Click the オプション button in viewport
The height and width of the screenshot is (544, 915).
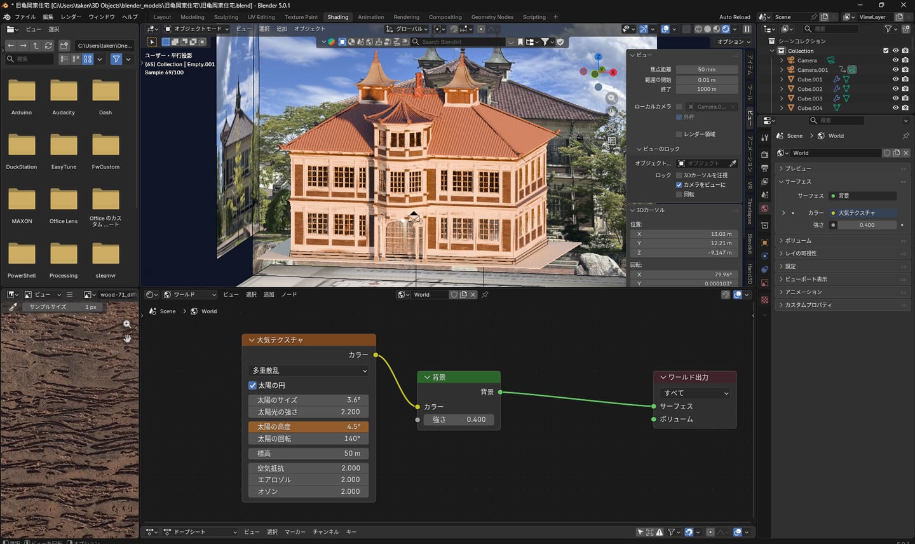(x=733, y=42)
